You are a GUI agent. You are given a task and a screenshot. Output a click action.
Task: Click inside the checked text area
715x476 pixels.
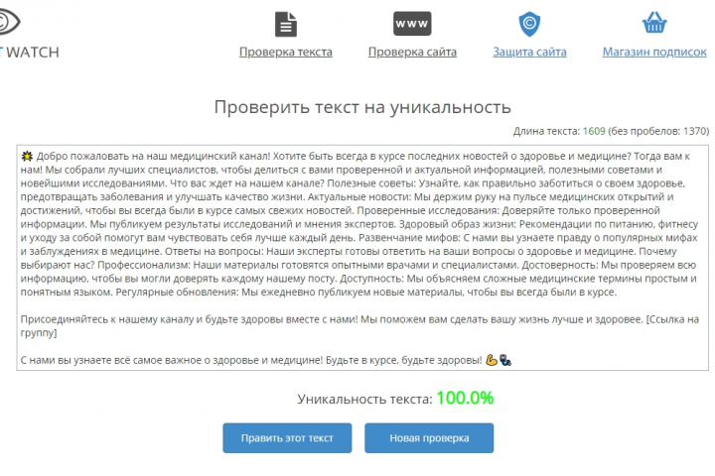[362, 258]
